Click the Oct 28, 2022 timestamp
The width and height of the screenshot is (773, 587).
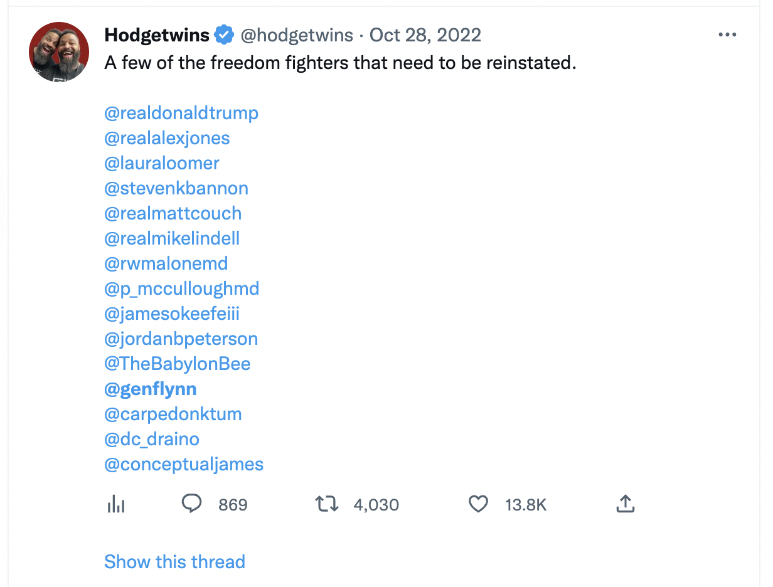coord(425,34)
